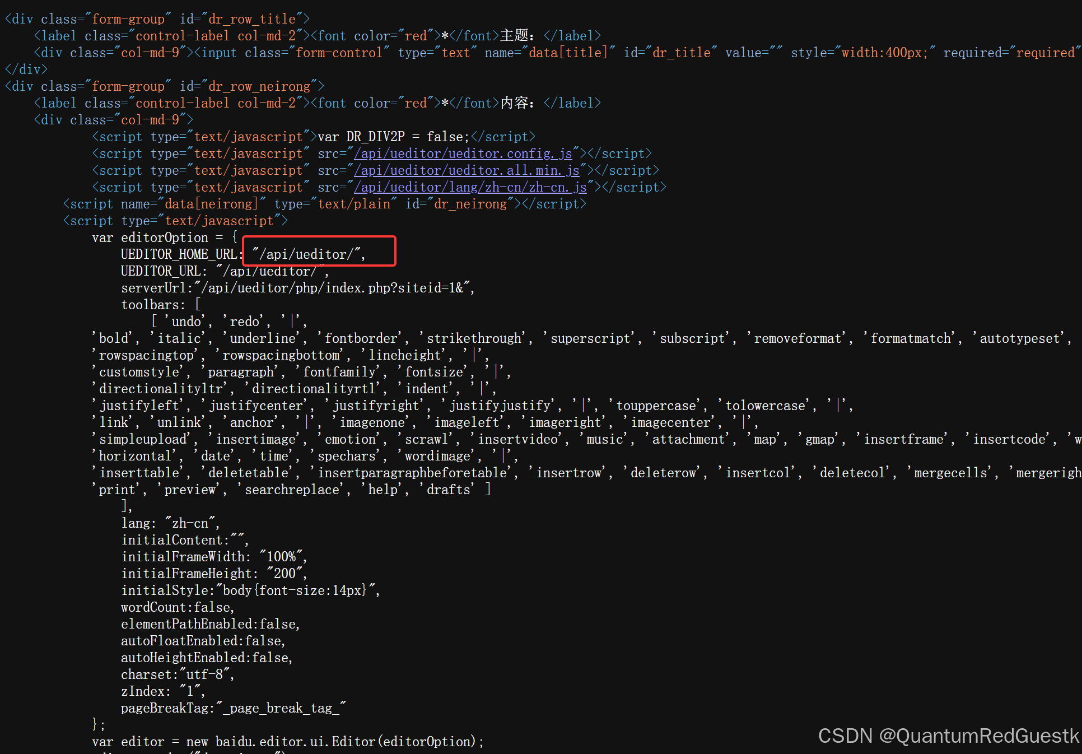Open the zh-cn.js language file link
This screenshot has height=754, width=1082.
(x=470, y=187)
